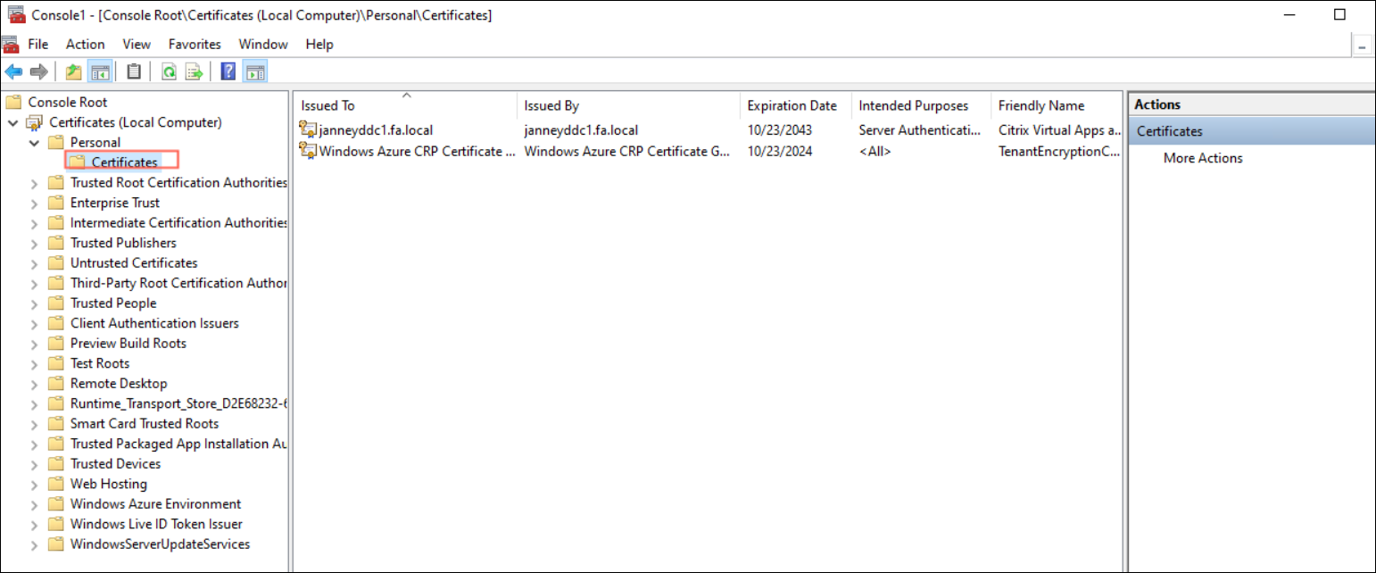Click the Export List toolbar icon
The width and height of the screenshot is (1376, 573).
pos(194,72)
